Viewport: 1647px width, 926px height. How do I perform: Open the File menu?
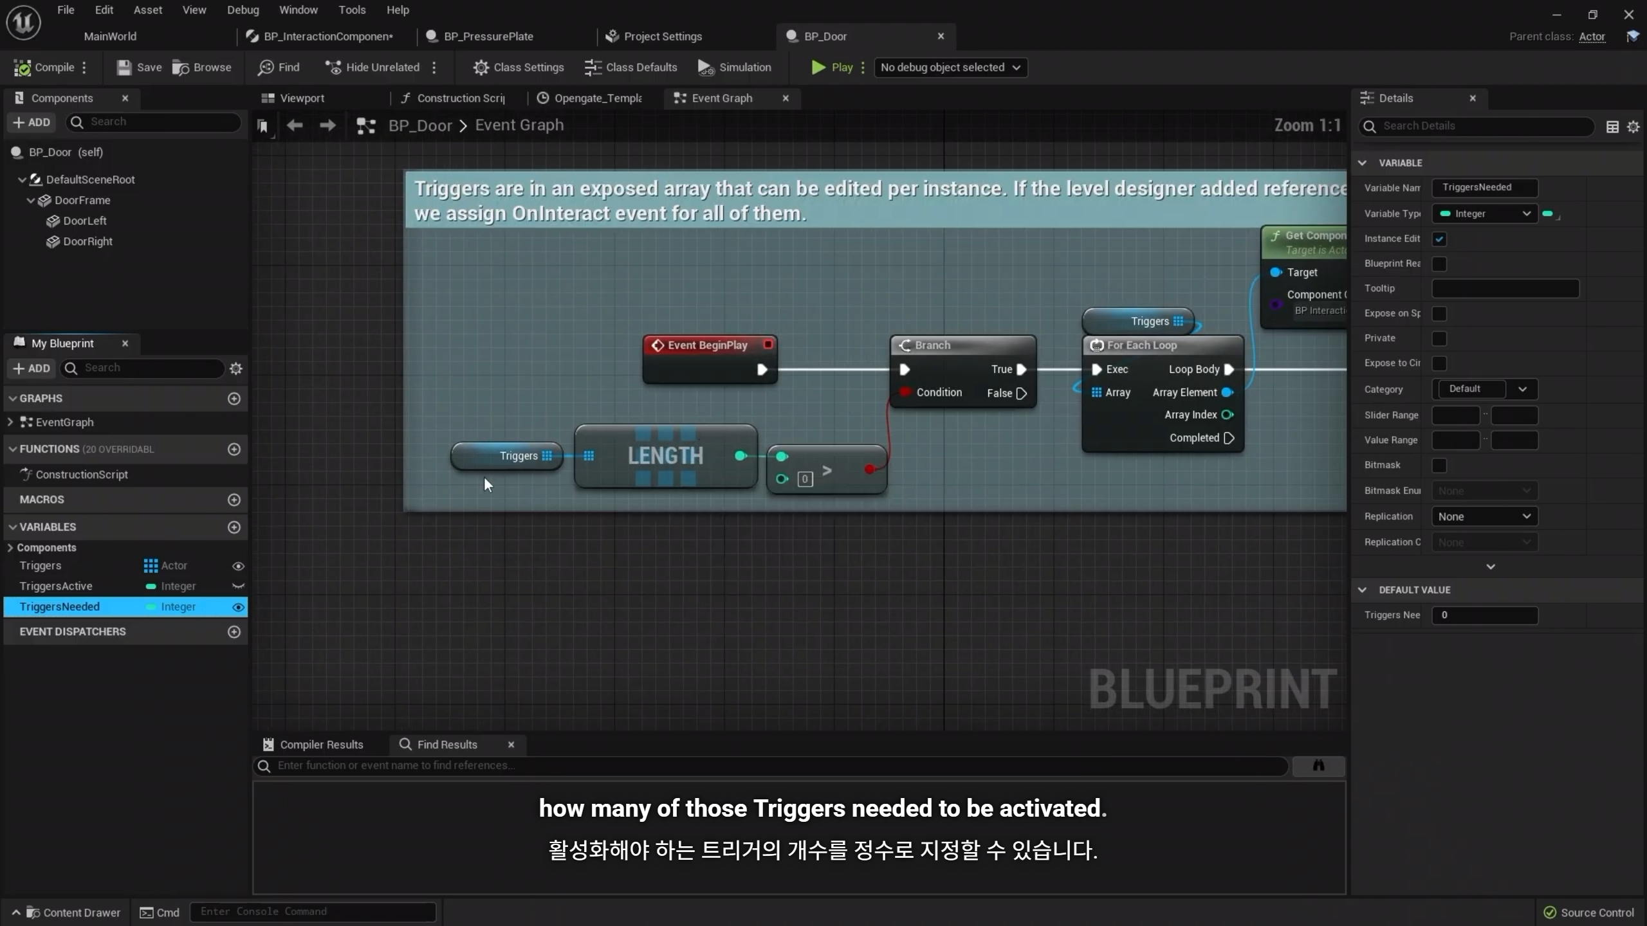click(x=66, y=10)
